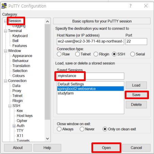The height and width of the screenshot is (154, 154).
Task: Open Selection settings
Action: (x=20, y=71)
